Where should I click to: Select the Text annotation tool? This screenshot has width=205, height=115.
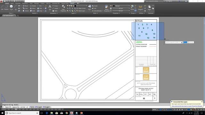coord(50,7)
